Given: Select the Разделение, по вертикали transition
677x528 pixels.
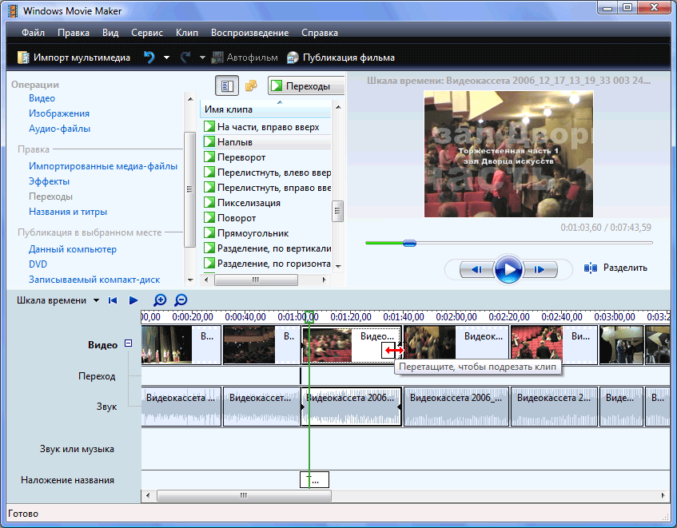Looking at the screenshot, I should pyautogui.click(x=267, y=248).
